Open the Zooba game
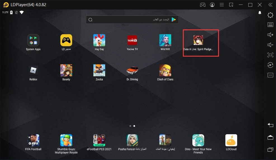The height and width of the screenshot is (160, 276). (99, 70)
